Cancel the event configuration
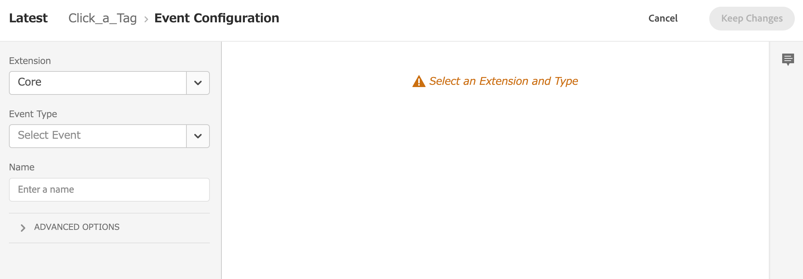Screen dimensions: 803x279 pos(663,18)
